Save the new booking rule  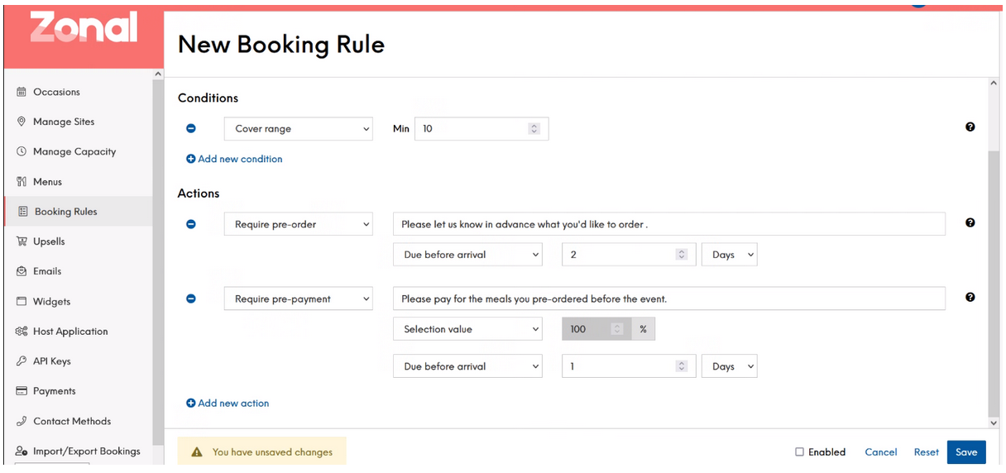coord(966,452)
